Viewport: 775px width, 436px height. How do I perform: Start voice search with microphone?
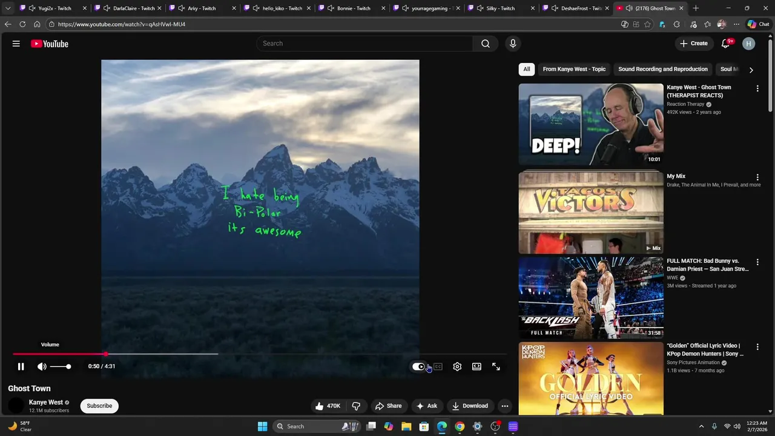tap(513, 44)
